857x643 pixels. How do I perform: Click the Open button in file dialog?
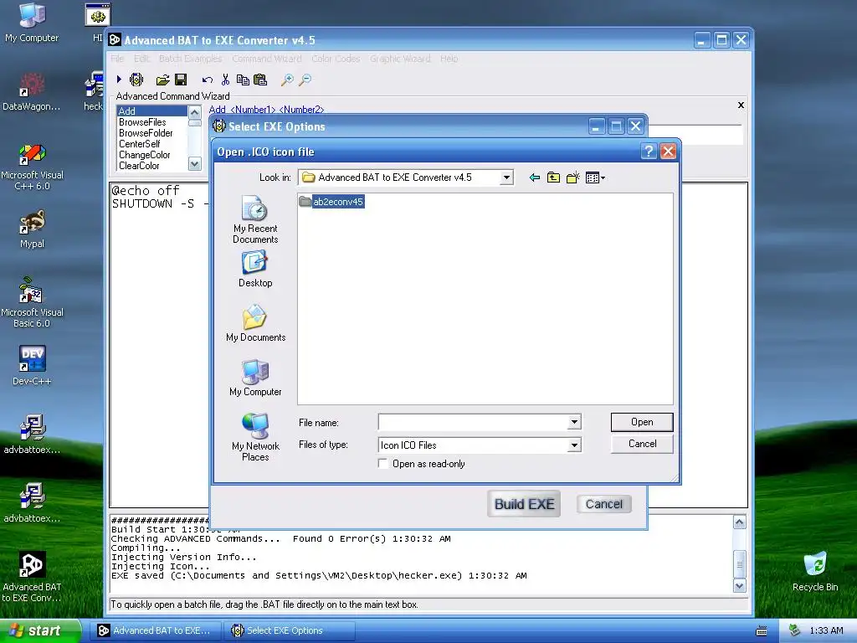(642, 422)
